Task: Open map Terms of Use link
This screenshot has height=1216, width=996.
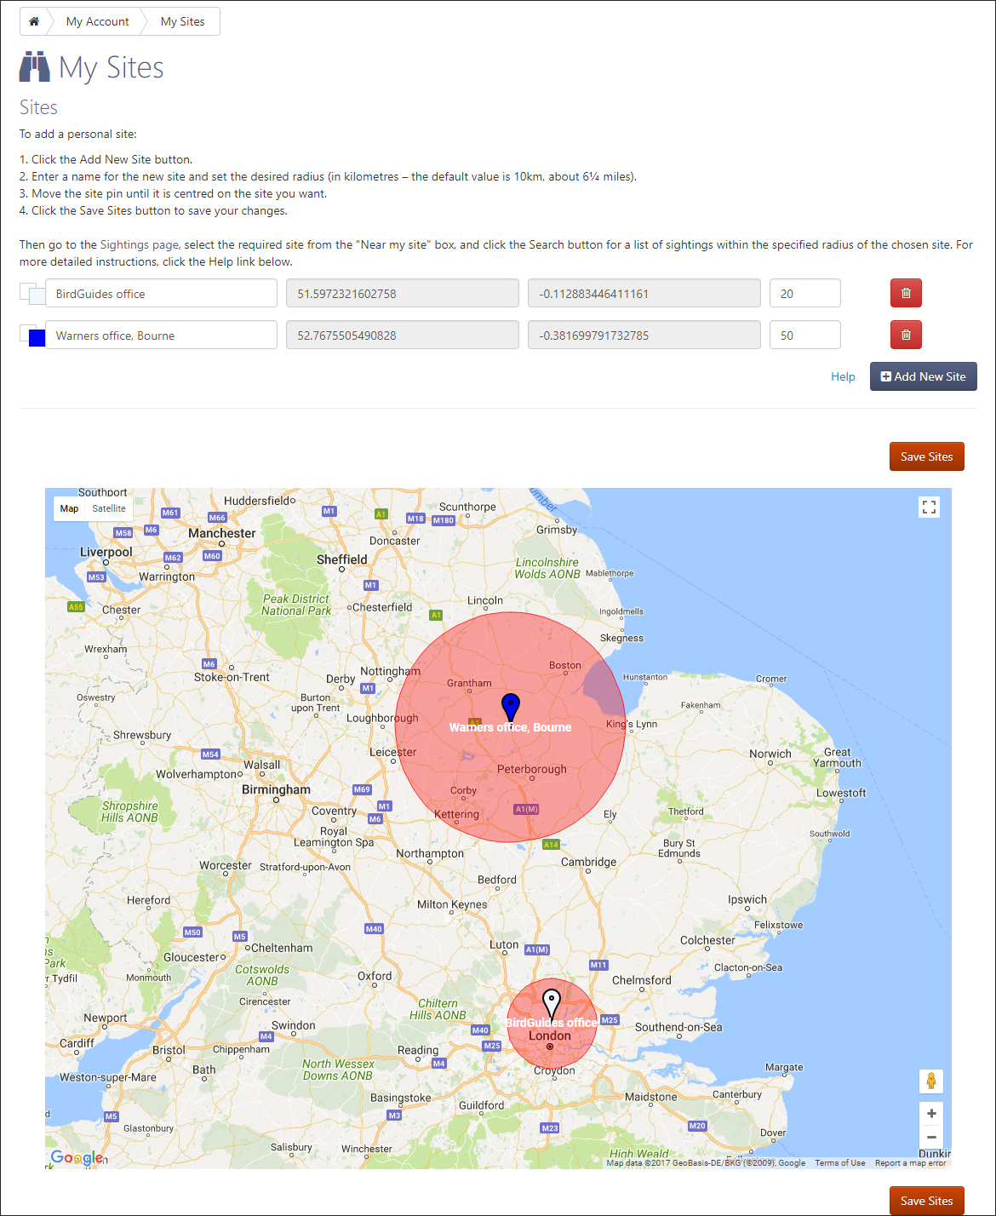Action: click(x=839, y=1162)
